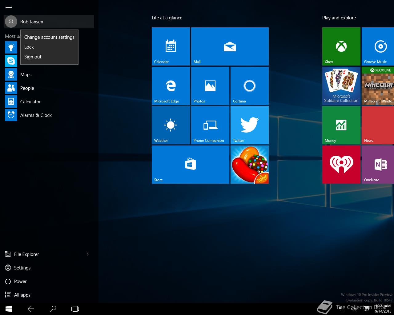Launch the Microsoft Edge tile
The image size is (394, 315).
(171, 86)
